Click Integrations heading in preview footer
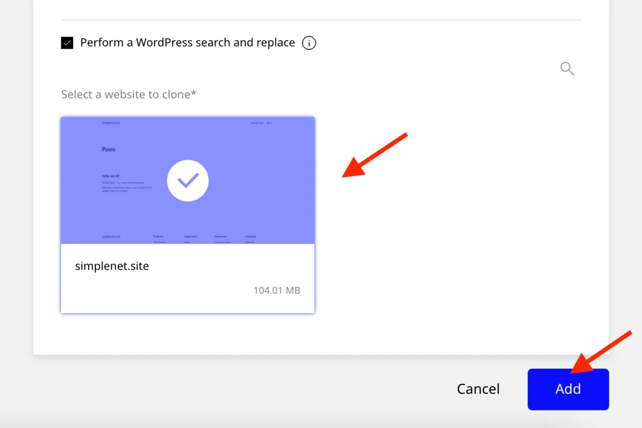The height and width of the screenshot is (428, 642). coord(190,236)
